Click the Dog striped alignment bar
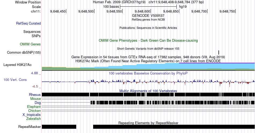This screenshot has height=133, width=255. [172, 102]
